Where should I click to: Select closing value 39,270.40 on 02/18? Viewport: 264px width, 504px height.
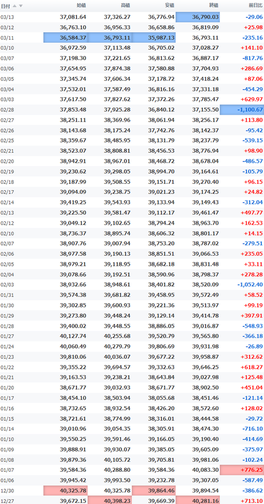tap(205, 182)
